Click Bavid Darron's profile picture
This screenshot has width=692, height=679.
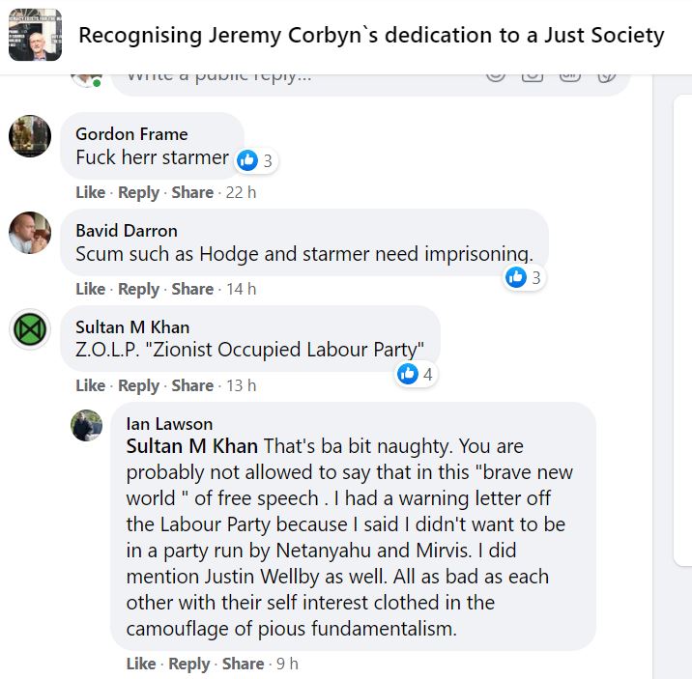click(x=30, y=233)
